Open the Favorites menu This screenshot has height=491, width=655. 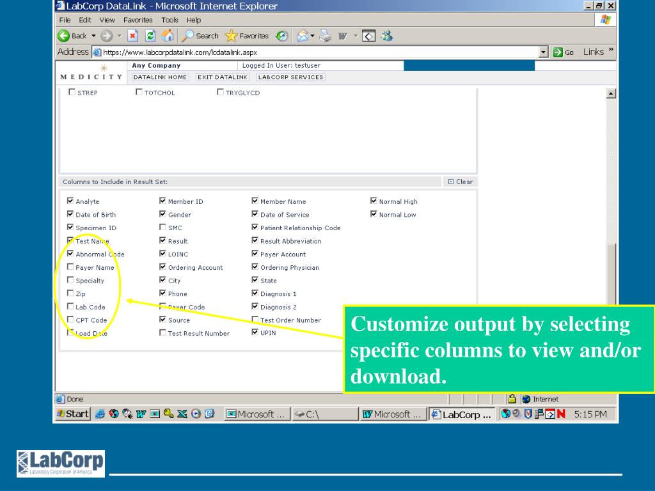point(138,20)
